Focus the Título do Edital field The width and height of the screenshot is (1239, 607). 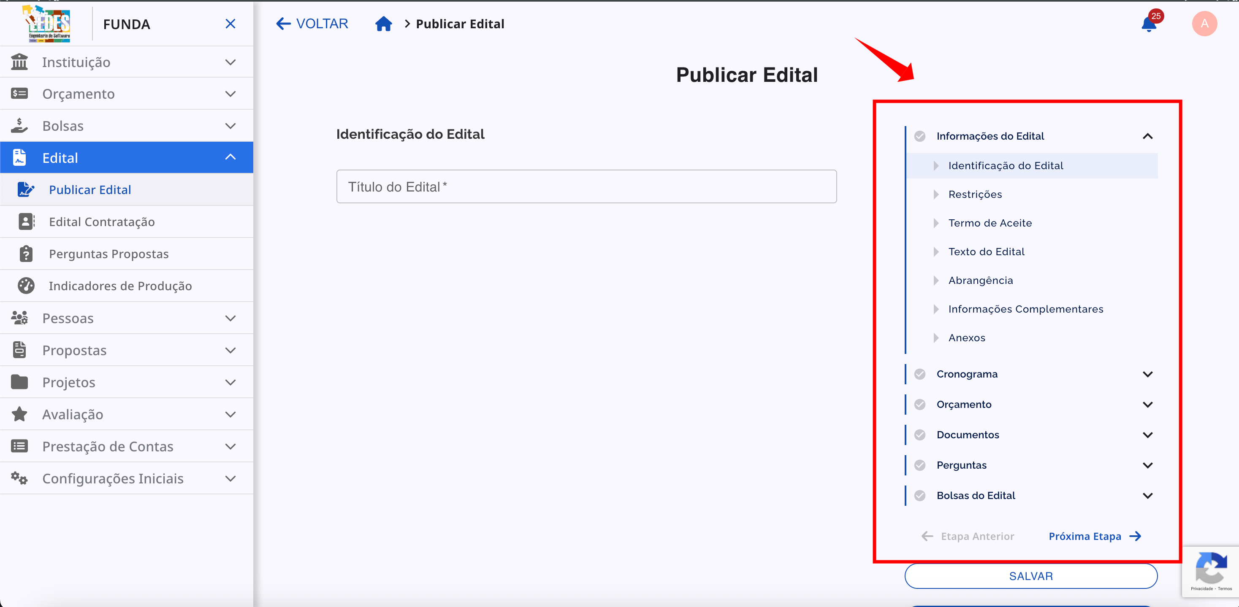pos(586,186)
